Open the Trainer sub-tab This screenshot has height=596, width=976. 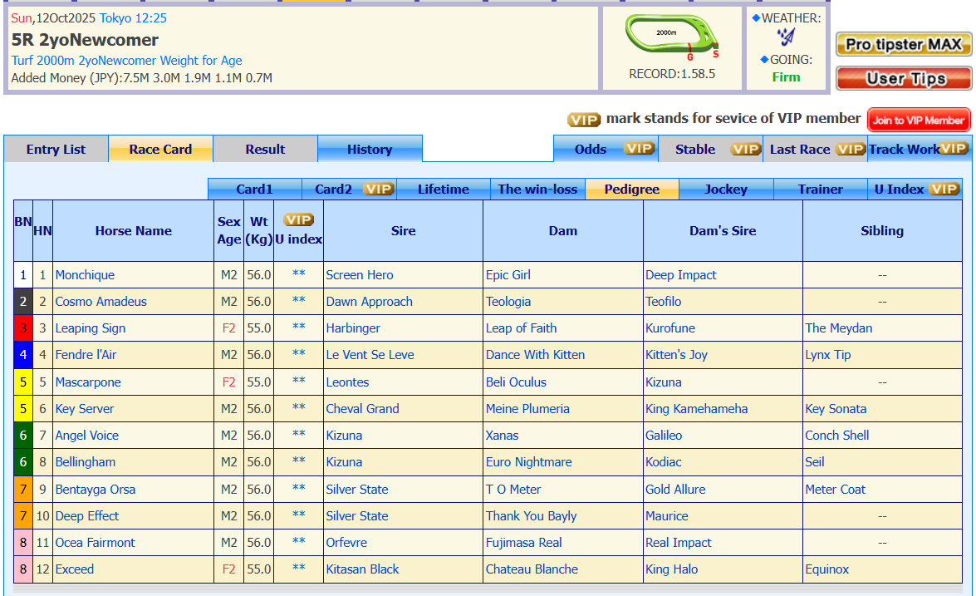(x=821, y=190)
